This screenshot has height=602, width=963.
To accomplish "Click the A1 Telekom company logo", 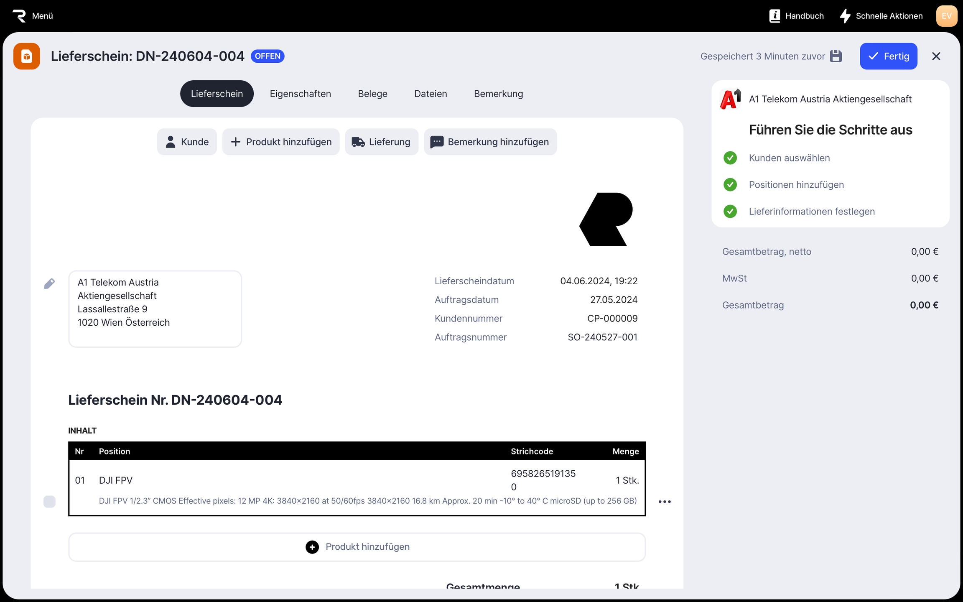I will pos(730,99).
